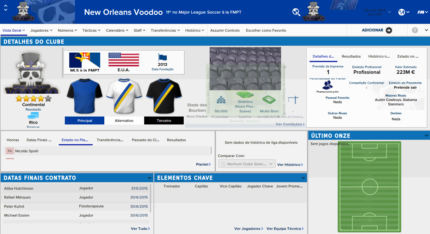Click Assumir Controlo

click(225, 30)
